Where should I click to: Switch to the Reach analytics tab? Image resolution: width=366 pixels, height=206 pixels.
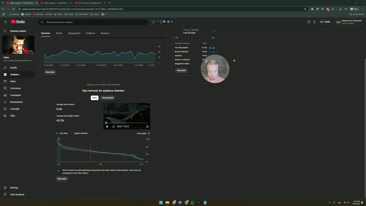(59, 33)
